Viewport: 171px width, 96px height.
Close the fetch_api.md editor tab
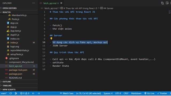(x=61, y=3)
